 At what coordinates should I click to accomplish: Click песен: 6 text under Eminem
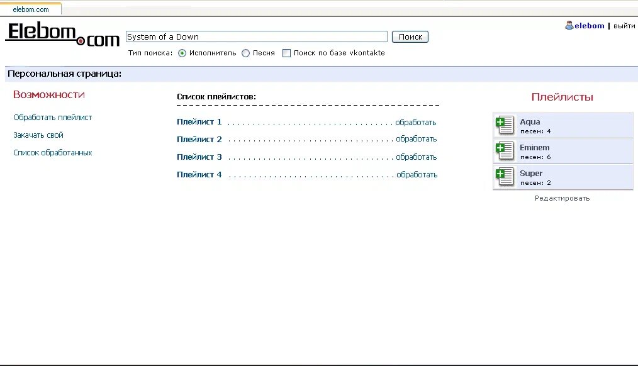(x=535, y=157)
